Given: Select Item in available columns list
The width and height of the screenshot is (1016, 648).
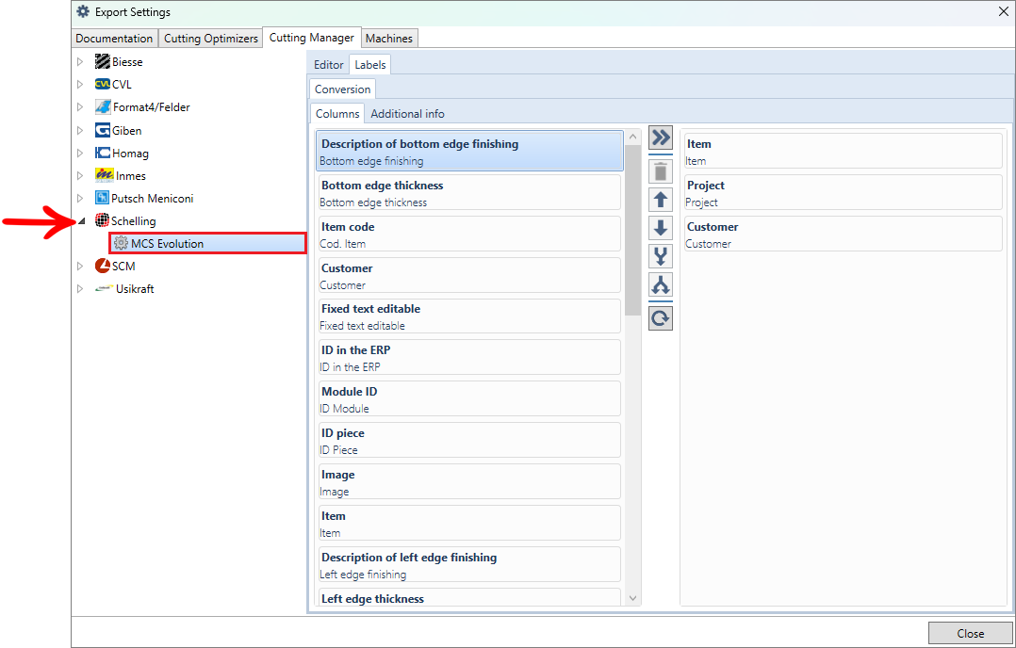Looking at the screenshot, I should point(469,524).
